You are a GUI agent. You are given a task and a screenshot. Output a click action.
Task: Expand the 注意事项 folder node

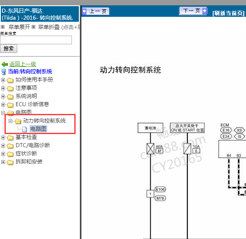pos(3,88)
